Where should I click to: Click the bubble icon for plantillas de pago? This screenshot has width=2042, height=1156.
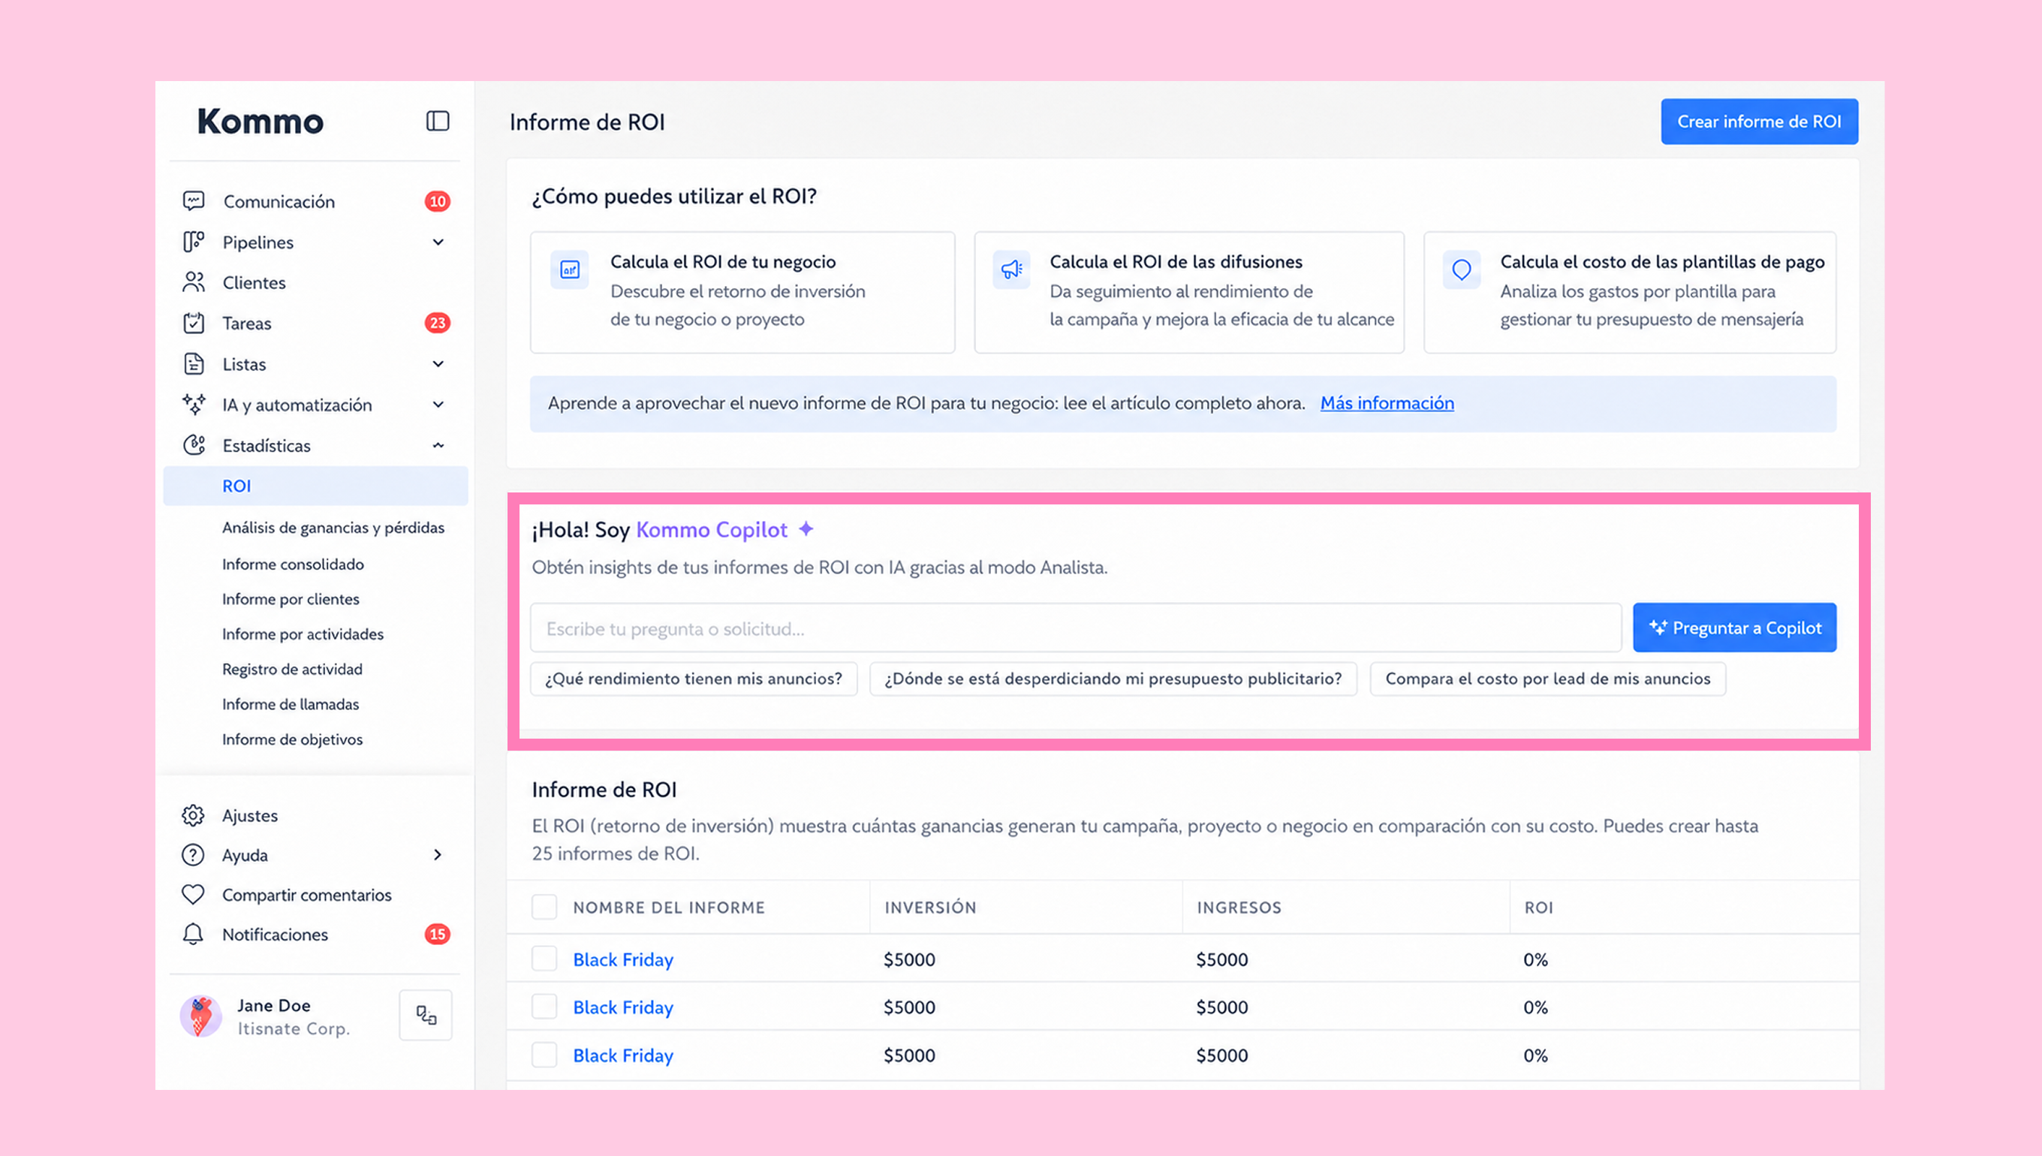[1461, 270]
